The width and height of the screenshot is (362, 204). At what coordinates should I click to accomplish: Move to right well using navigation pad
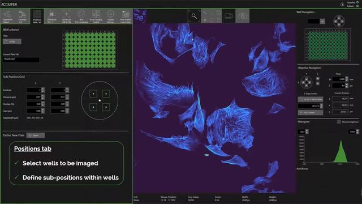pyautogui.click(x=342, y=21)
